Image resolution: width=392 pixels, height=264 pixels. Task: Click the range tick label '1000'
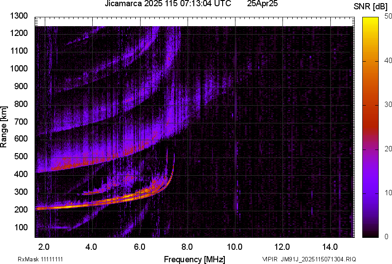point(19,68)
